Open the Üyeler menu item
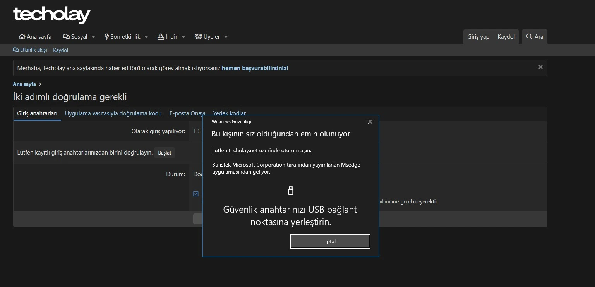The height and width of the screenshot is (287, 595). 207,37
